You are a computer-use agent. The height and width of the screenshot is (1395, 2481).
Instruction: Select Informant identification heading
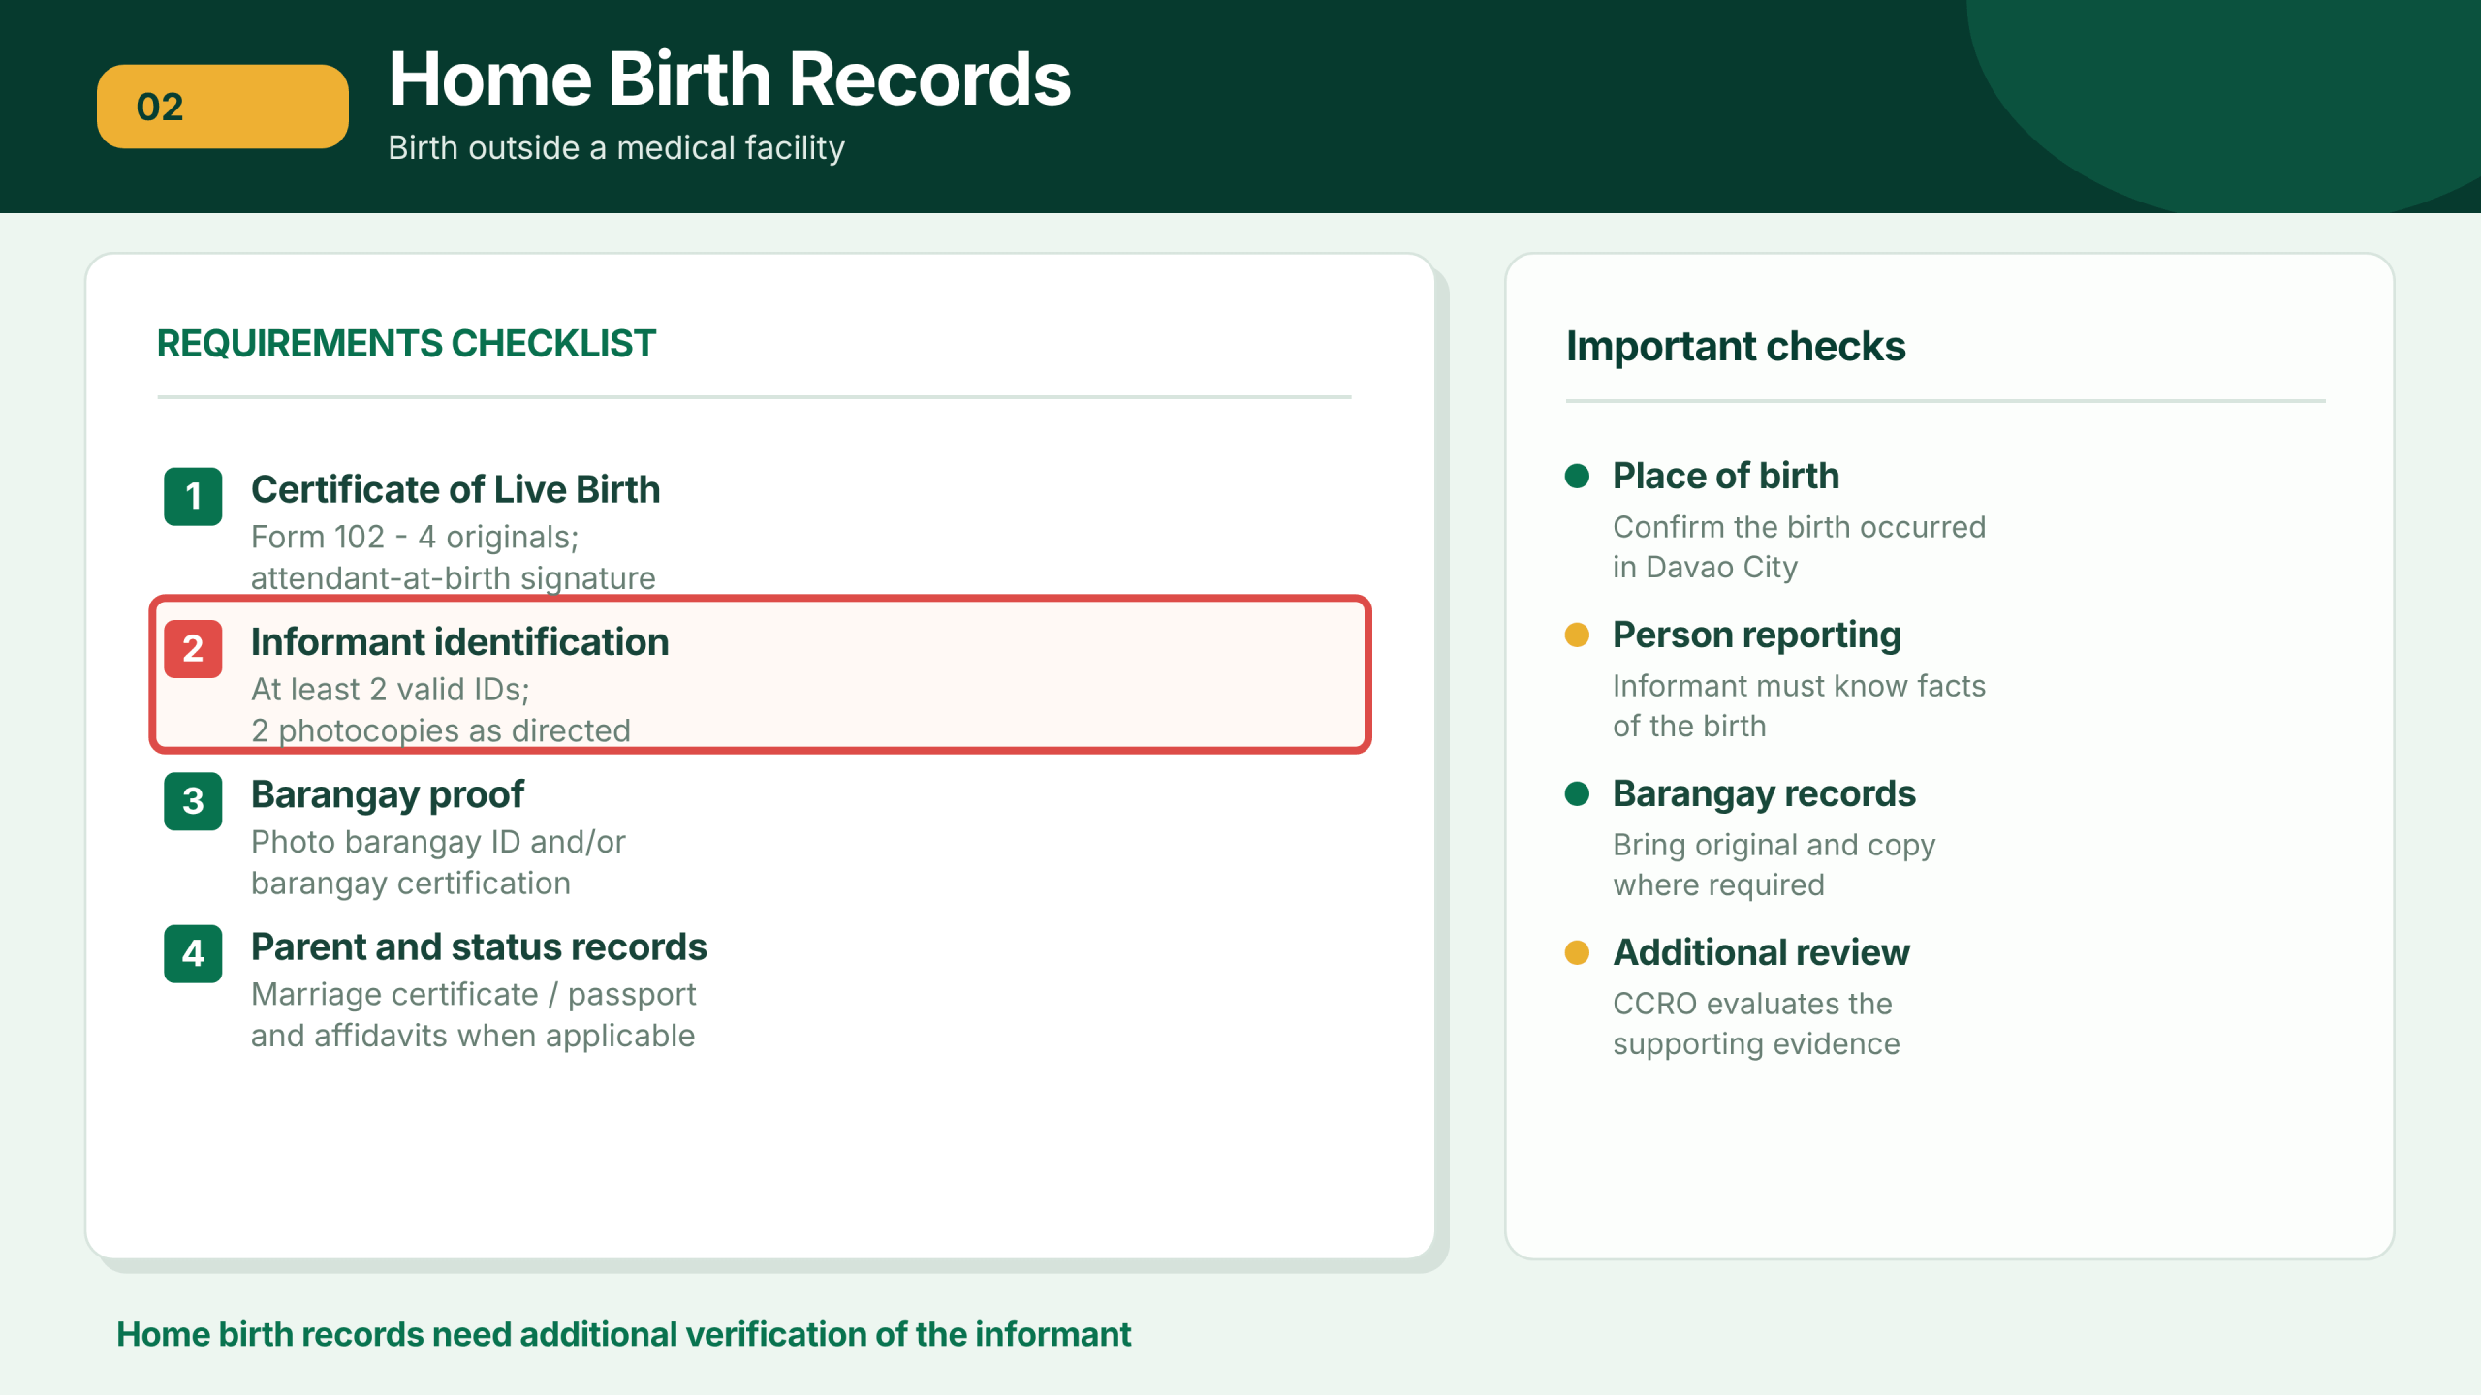(460, 641)
